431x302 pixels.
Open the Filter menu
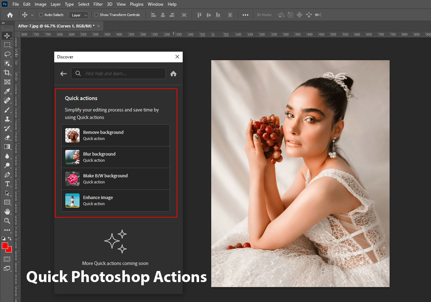pos(99,4)
